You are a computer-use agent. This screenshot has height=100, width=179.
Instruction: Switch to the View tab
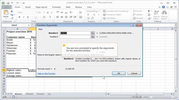pos(89,7)
